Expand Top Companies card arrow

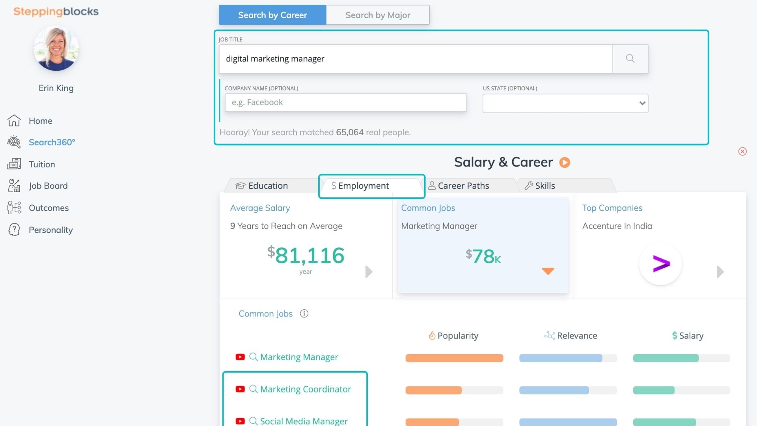[x=720, y=272]
